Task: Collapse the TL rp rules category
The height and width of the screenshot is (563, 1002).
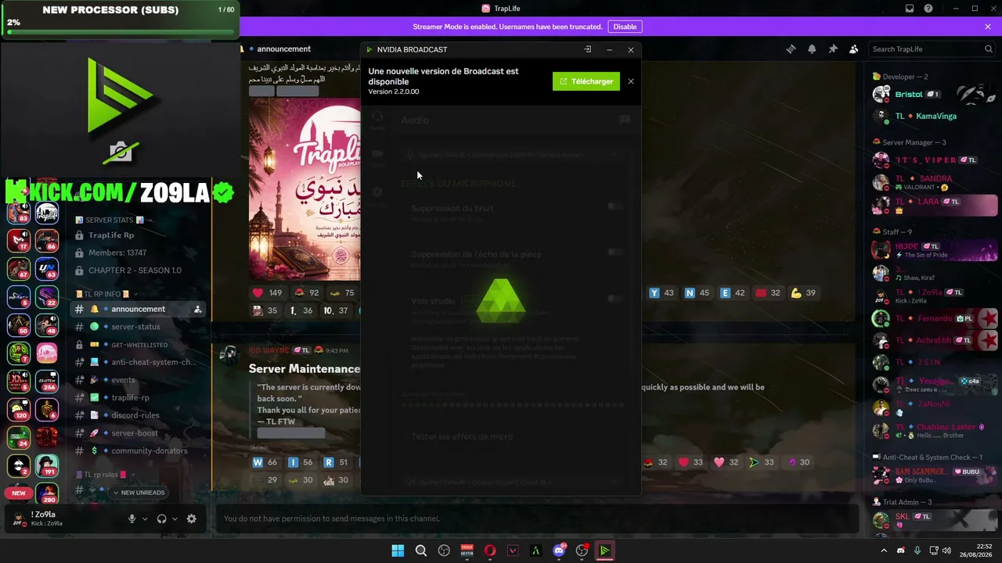Action: pos(106,475)
